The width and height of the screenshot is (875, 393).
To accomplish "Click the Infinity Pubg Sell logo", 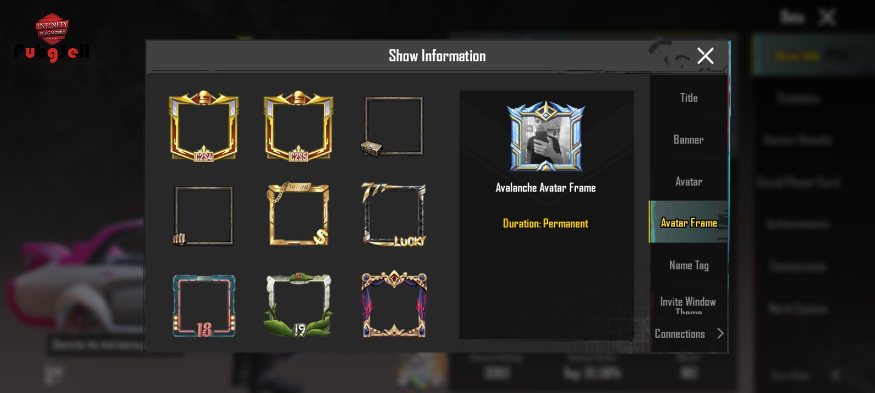I will point(52,38).
